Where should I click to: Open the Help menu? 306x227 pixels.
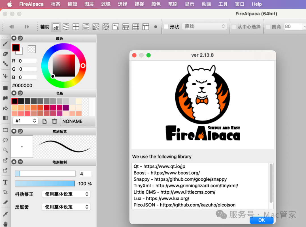(257, 4)
